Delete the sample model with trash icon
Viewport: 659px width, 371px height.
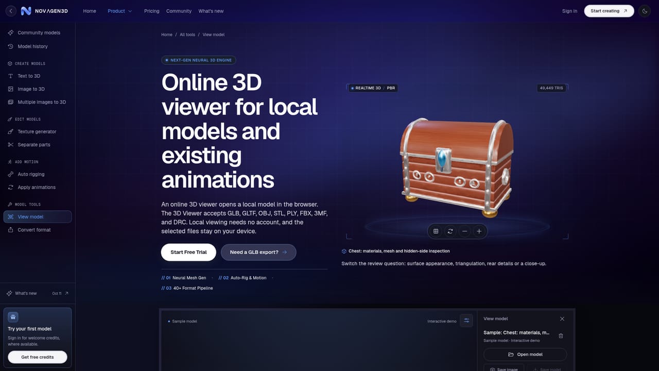(x=561, y=336)
